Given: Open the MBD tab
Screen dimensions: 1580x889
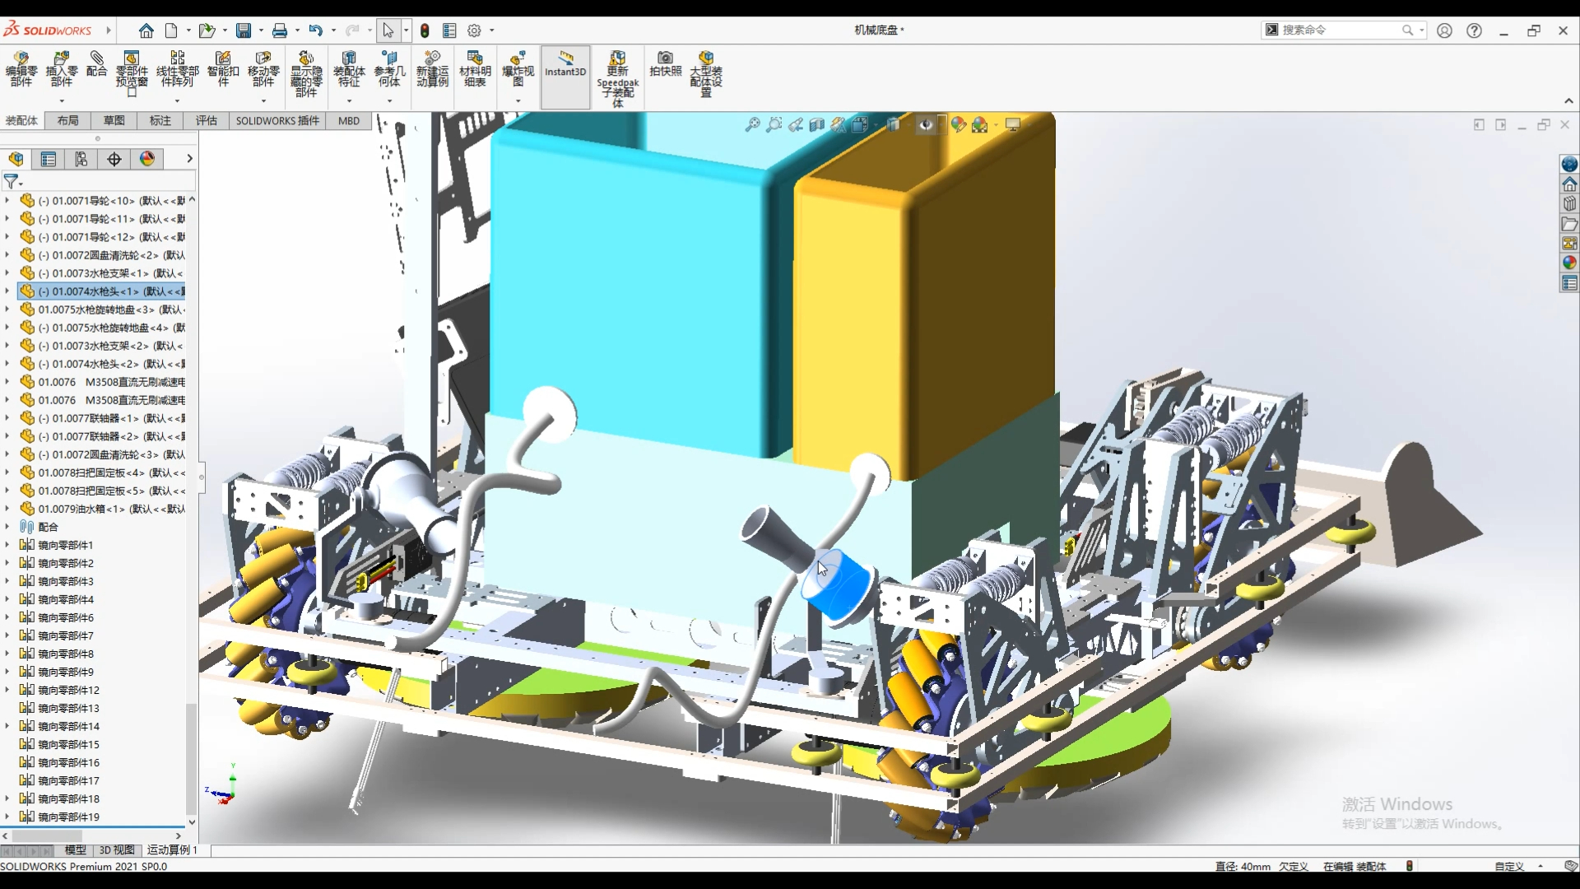Looking at the screenshot, I should click(349, 120).
